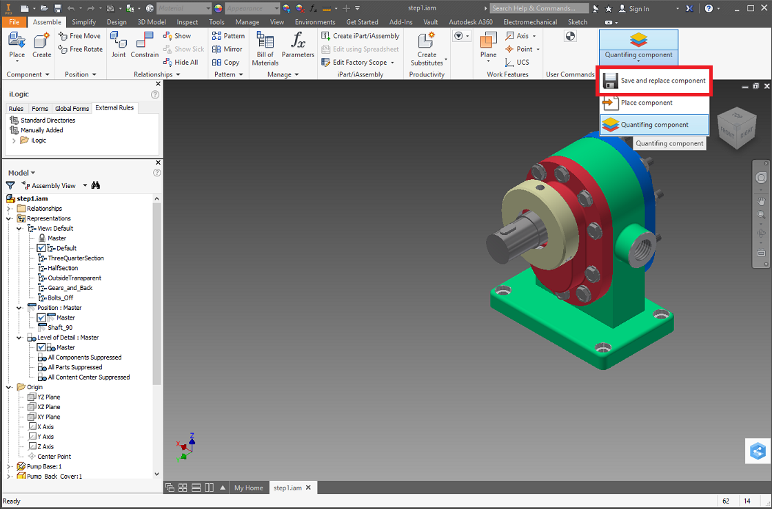Screen dimensions: 772x509
Task: Click the Model browser vertical scrollbar
Action: [x=156, y=293]
